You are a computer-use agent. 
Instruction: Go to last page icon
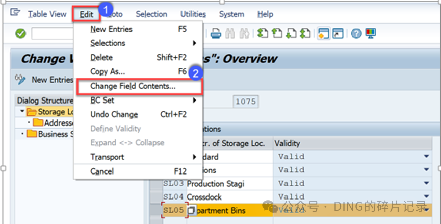[x=305, y=33]
